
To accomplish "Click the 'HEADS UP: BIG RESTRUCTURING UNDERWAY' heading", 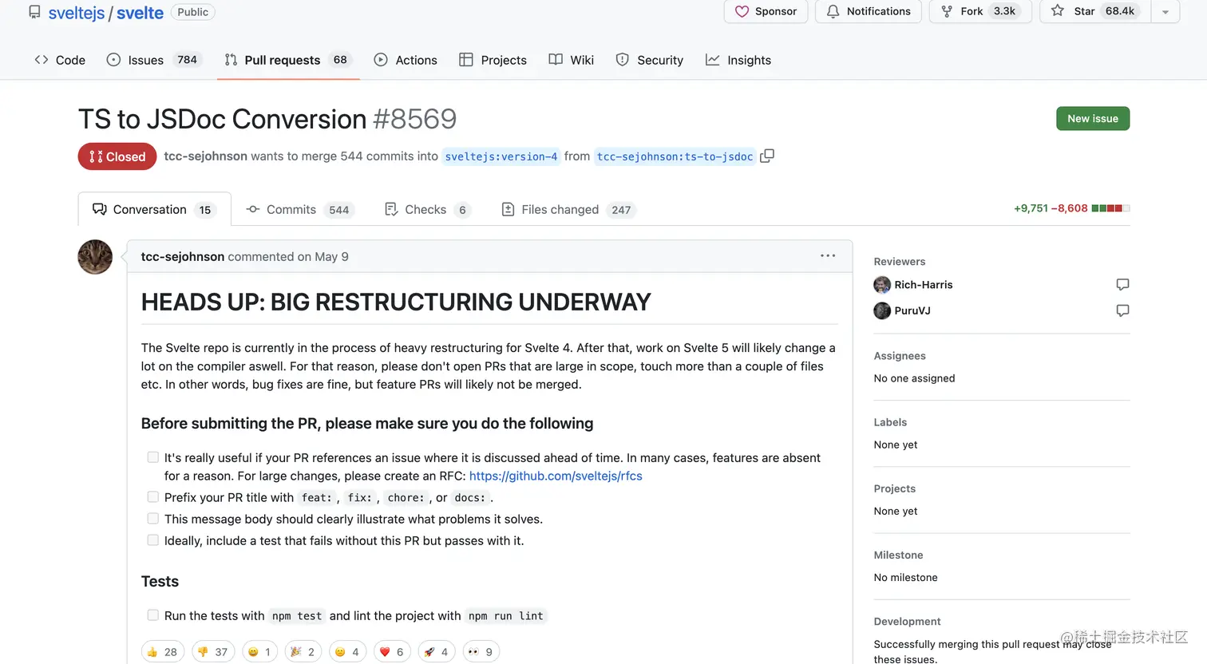I will click(x=396, y=302).
